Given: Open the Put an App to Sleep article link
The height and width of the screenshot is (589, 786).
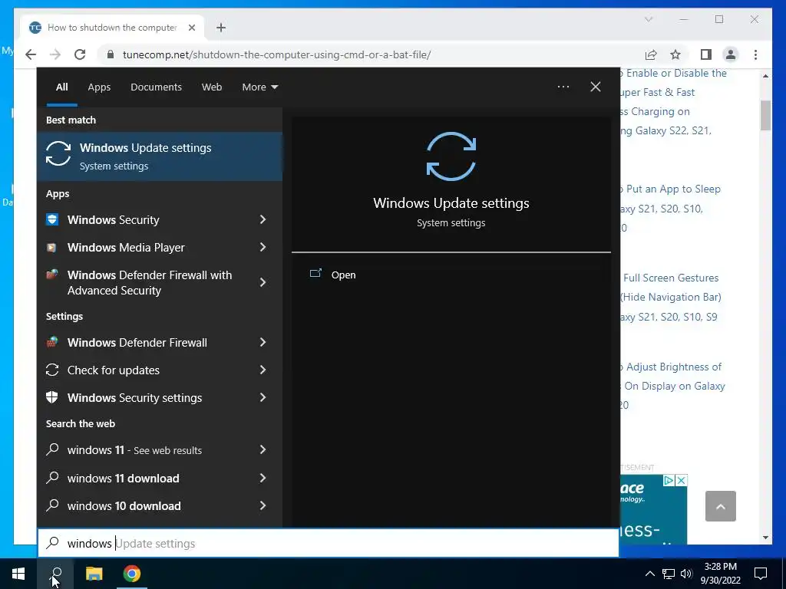Looking at the screenshot, I should [x=670, y=208].
